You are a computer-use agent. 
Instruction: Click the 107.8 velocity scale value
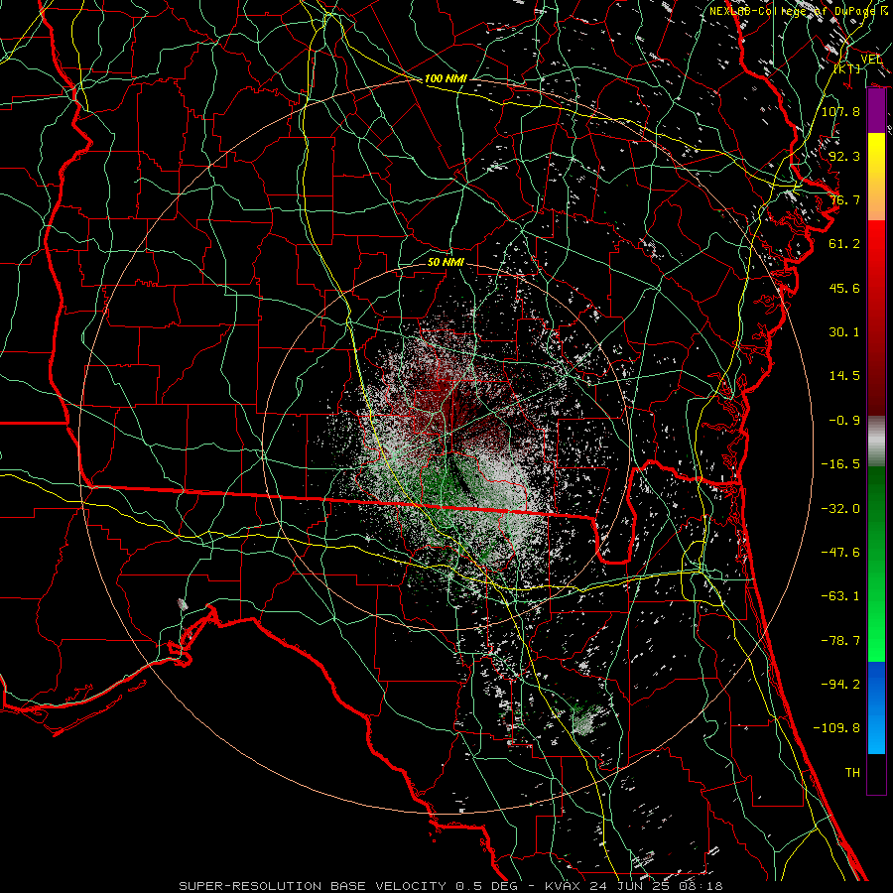tap(840, 111)
